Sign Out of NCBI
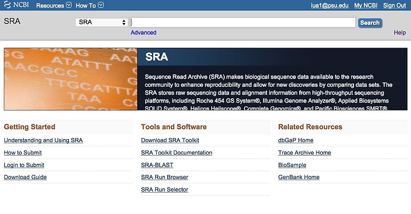This screenshot has height=214, width=411. [x=394, y=5]
